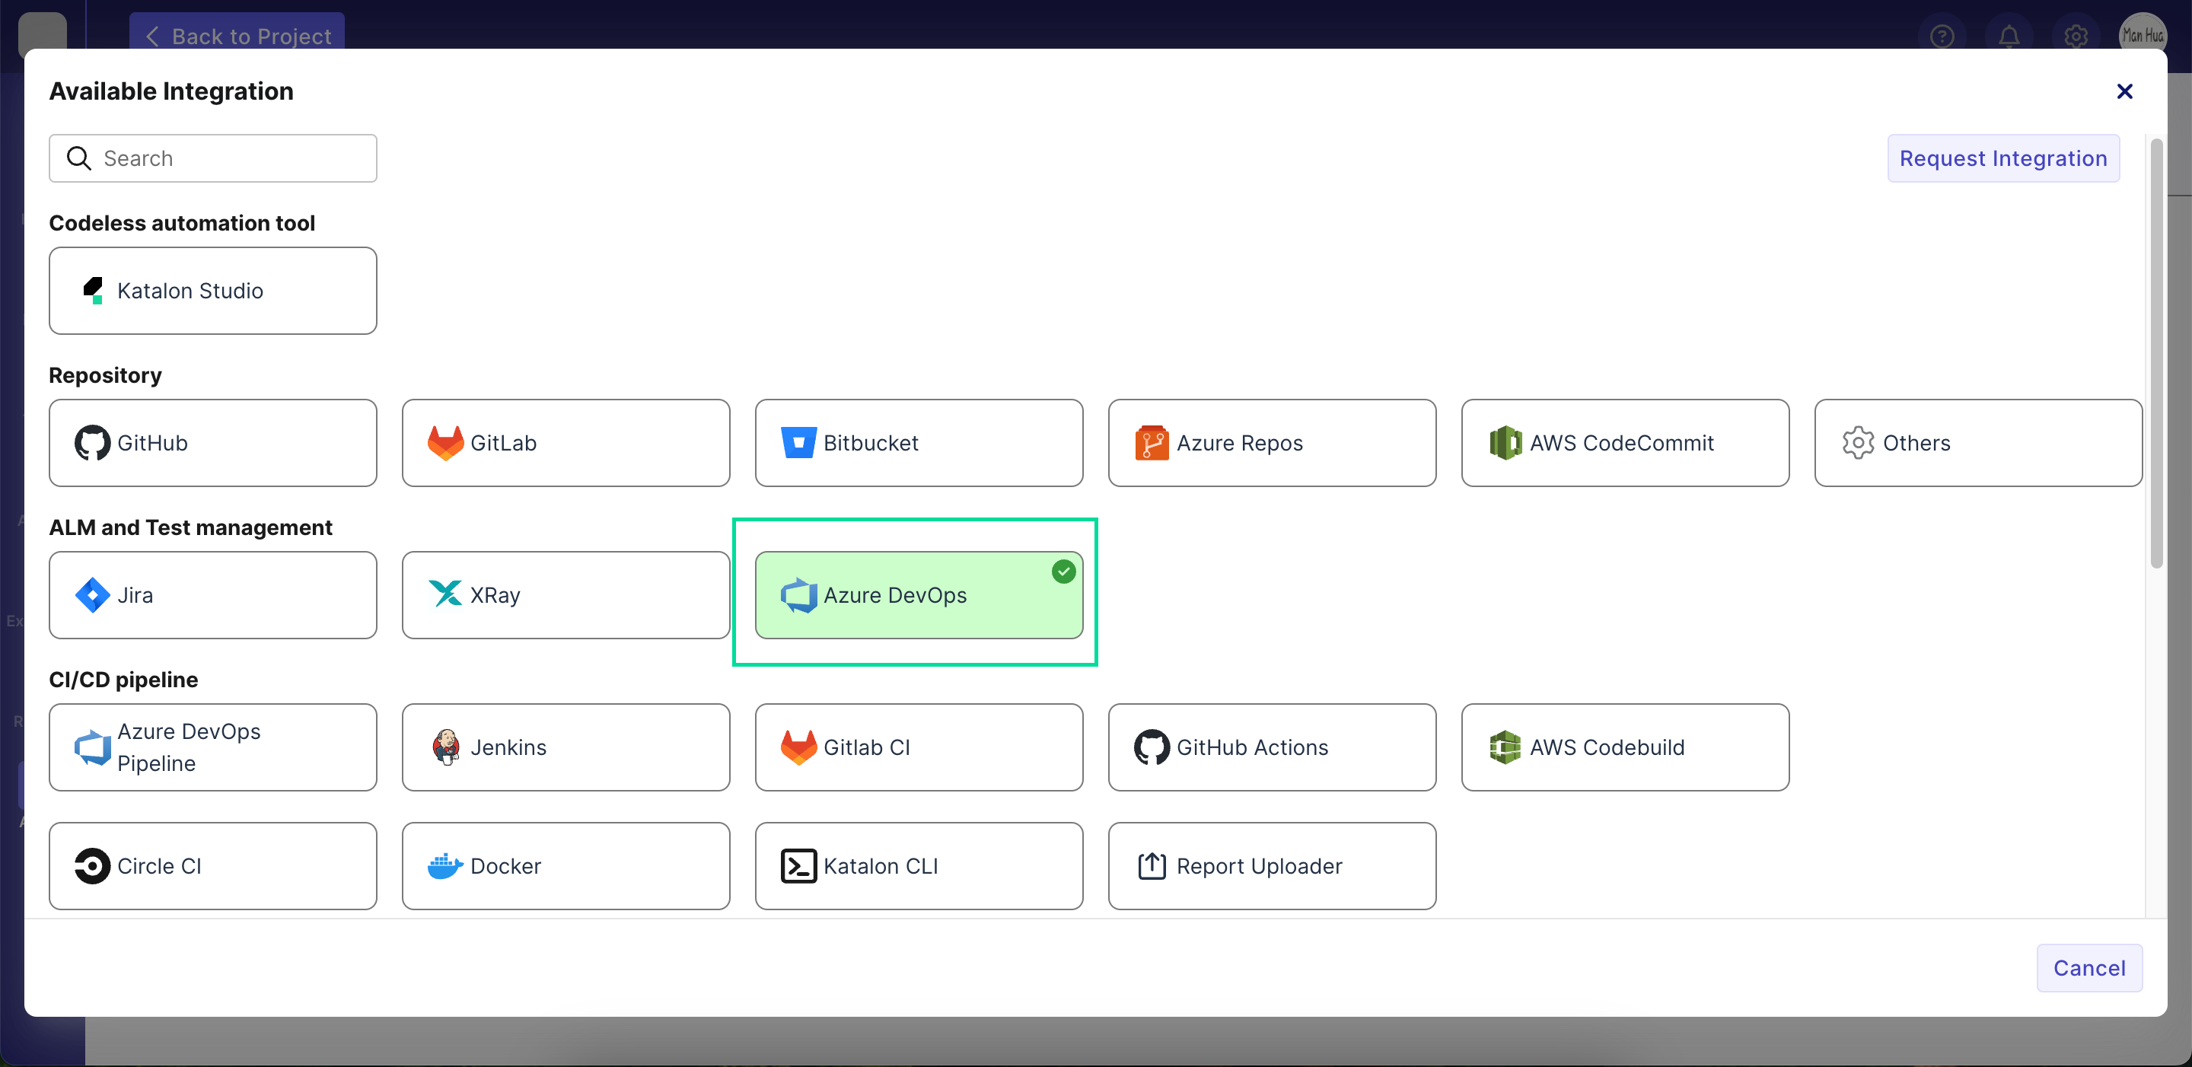Select the XRay ALM integration option
This screenshot has height=1067, width=2192.
click(x=566, y=594)
